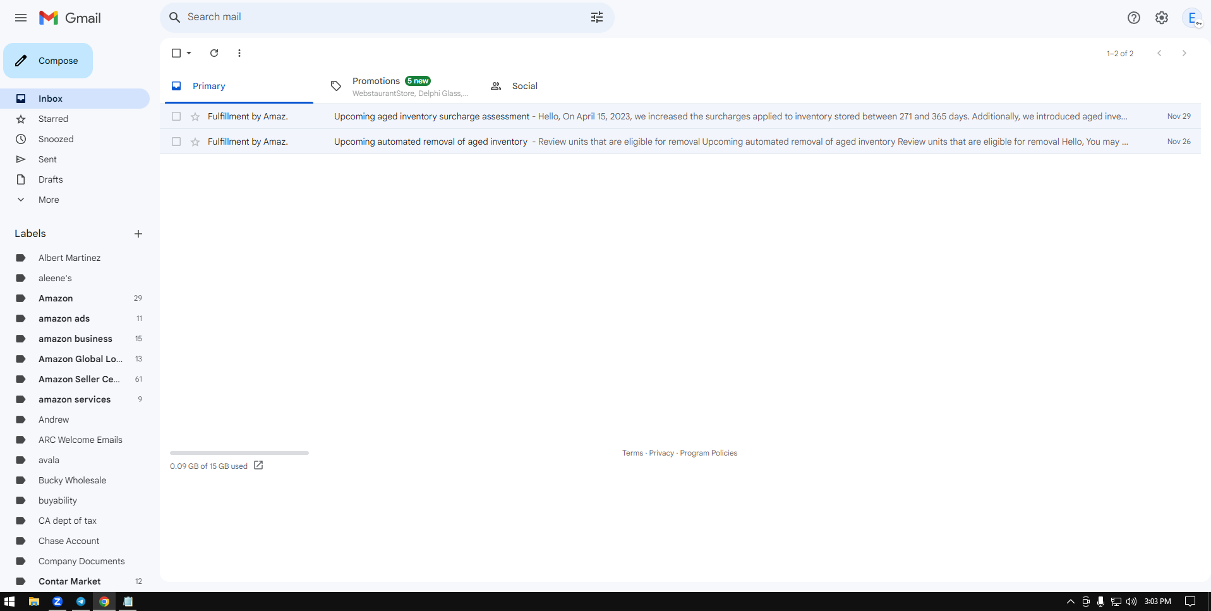Click the storage usage progress bar
The width and height of the screenshot is (1211, 611).
pyautogui.click(x=239, y=453)
